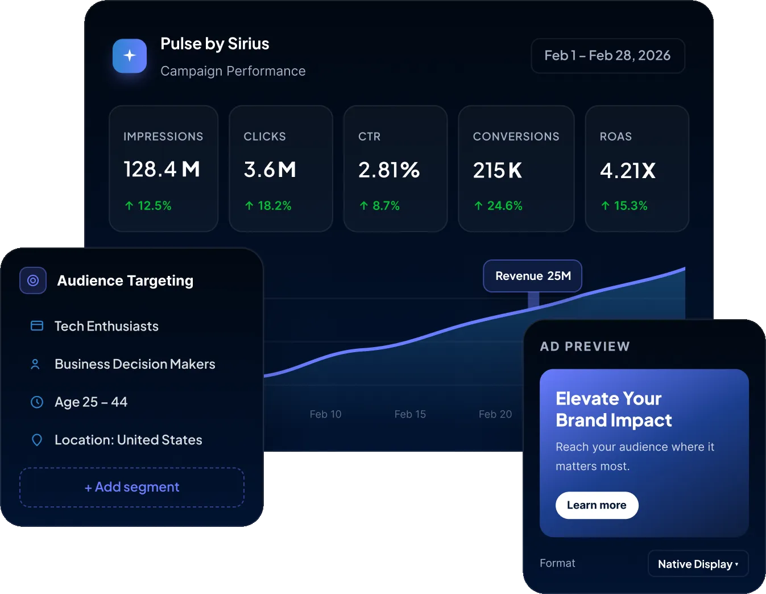Click the Feb 20 axis label
This screenshot has width=766, height=594.
[x=495, y=414]
